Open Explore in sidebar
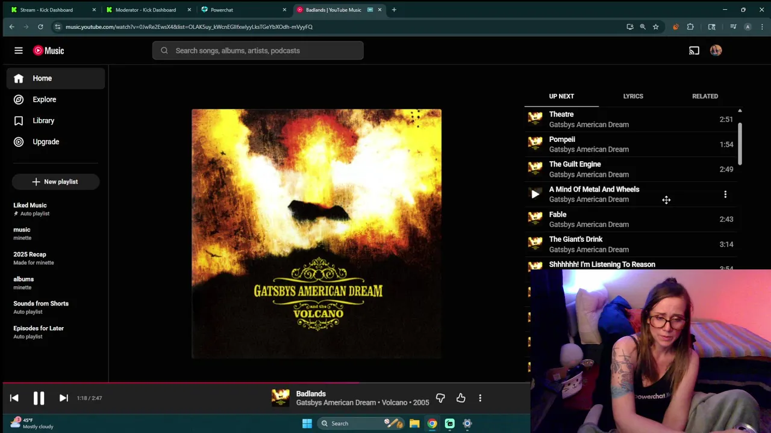The image size is (771, 433). 56,99
